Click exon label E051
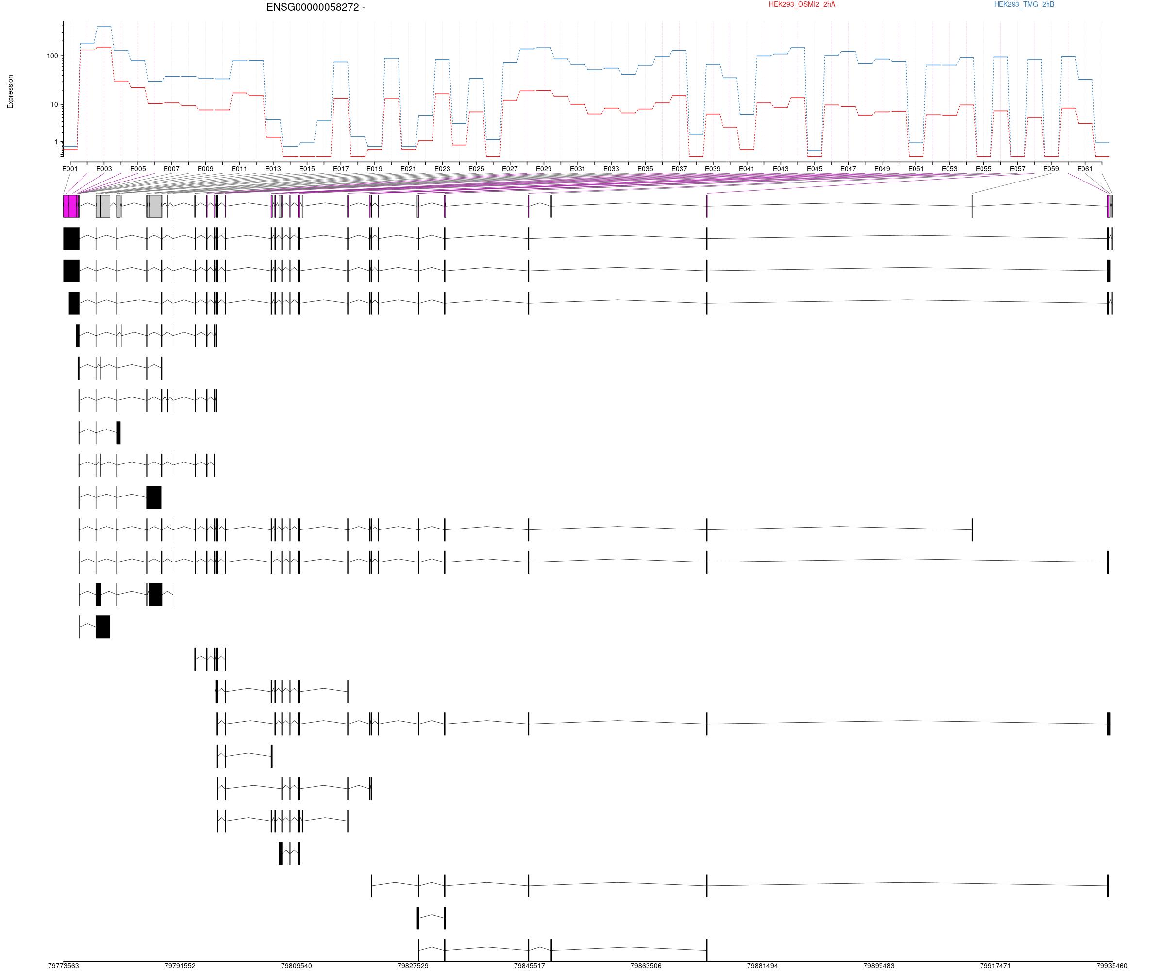 point(916,168)
